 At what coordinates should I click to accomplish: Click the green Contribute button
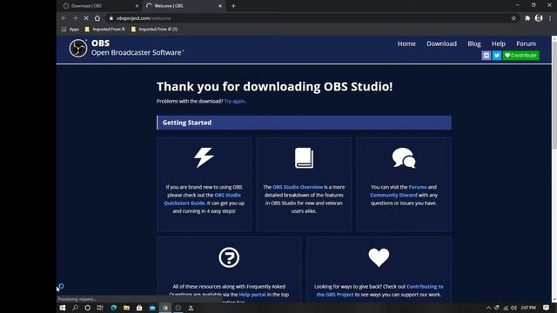[x=520, y=56]
